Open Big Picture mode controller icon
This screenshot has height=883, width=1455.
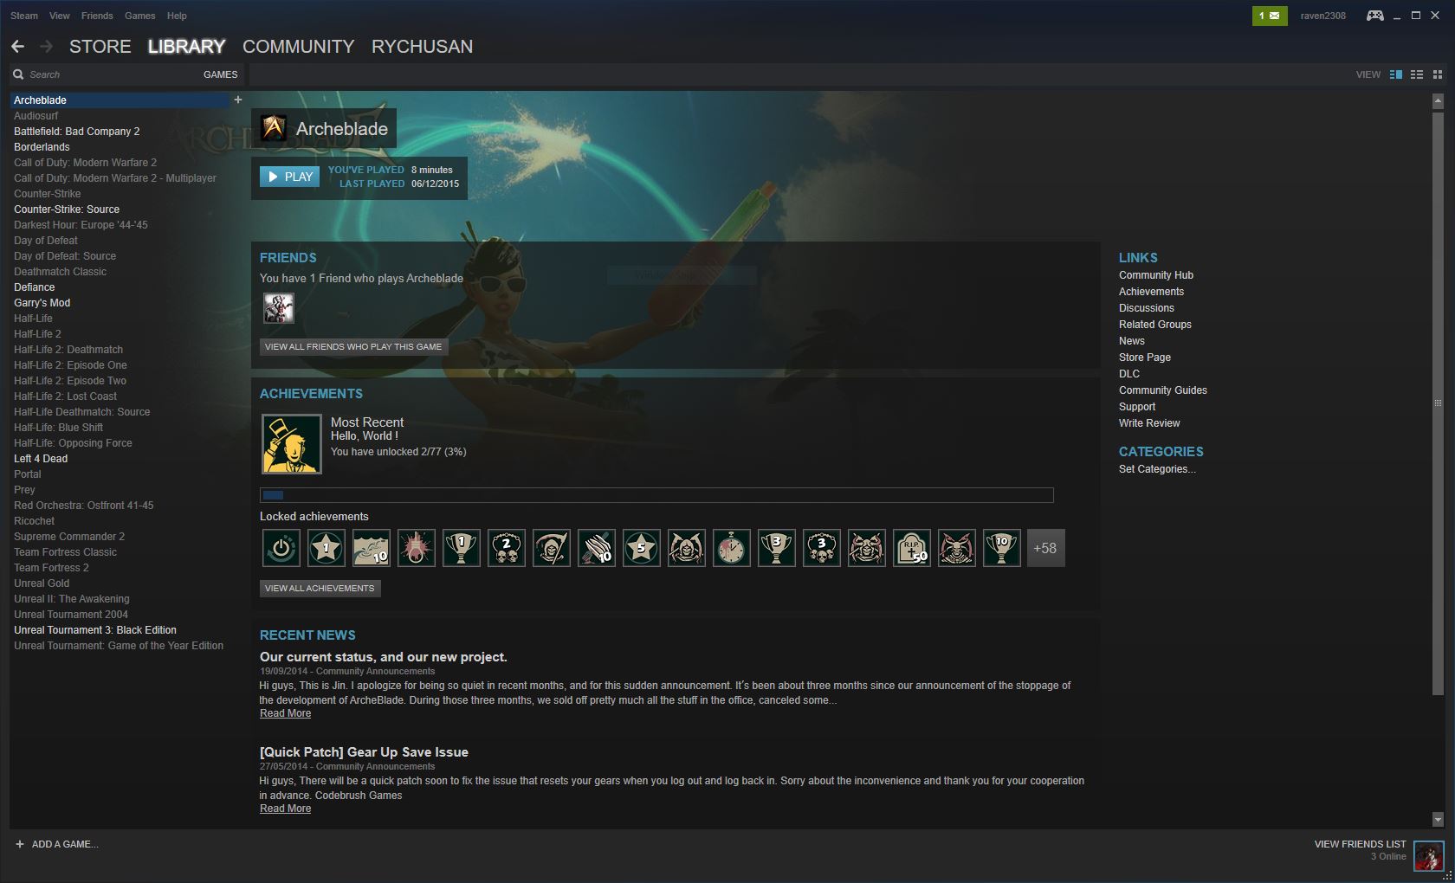click(x=1374, y=16)
